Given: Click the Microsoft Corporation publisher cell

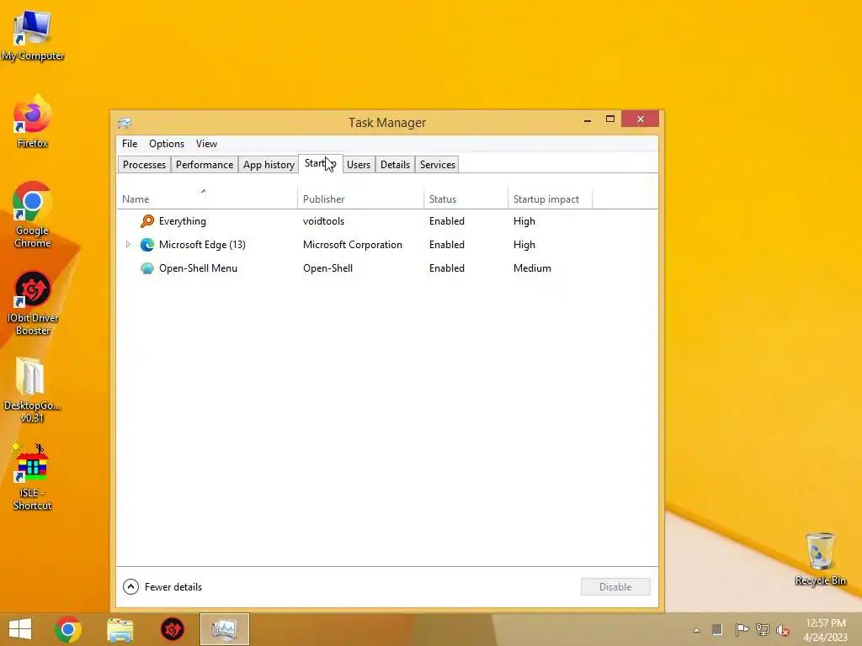Looking at the screenshot, I should click(353, 245).
